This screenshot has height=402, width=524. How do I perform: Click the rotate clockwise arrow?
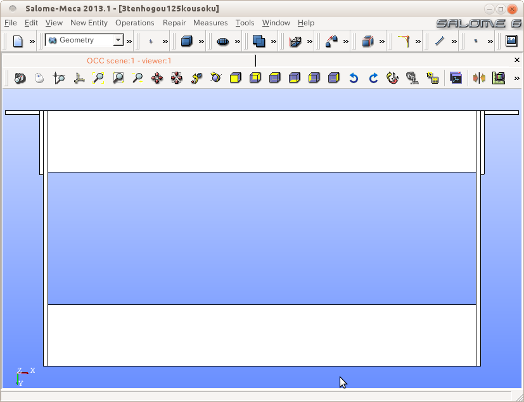tap(373, 78)
